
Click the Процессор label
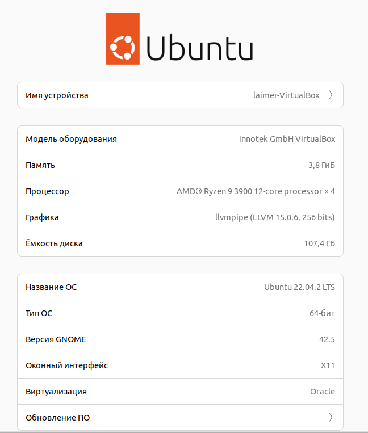pos(47,191)
